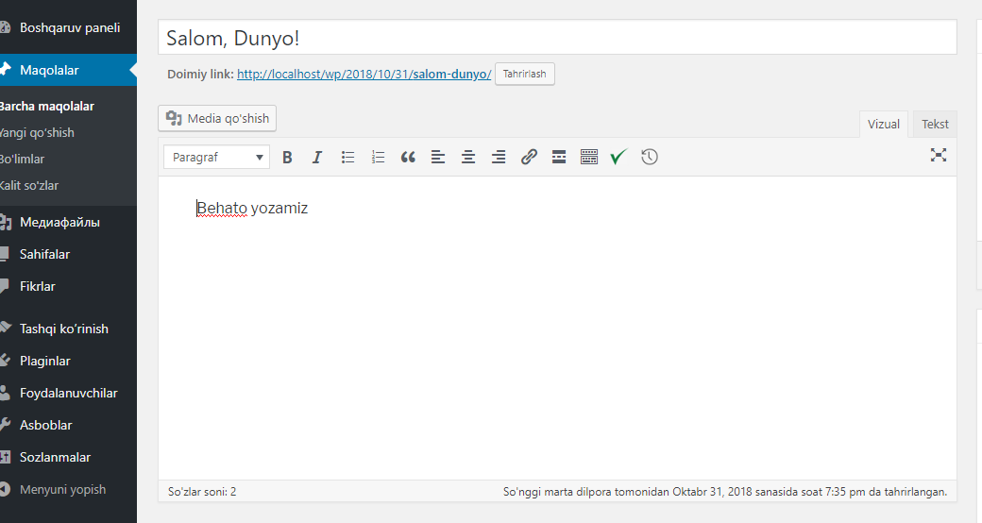982x523 pixels.
Task: Insert or edit a link
Action: (x=529, y=158)
